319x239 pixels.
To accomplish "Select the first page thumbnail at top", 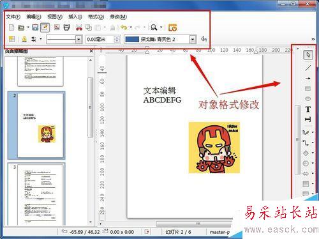I will coord(40,71).
